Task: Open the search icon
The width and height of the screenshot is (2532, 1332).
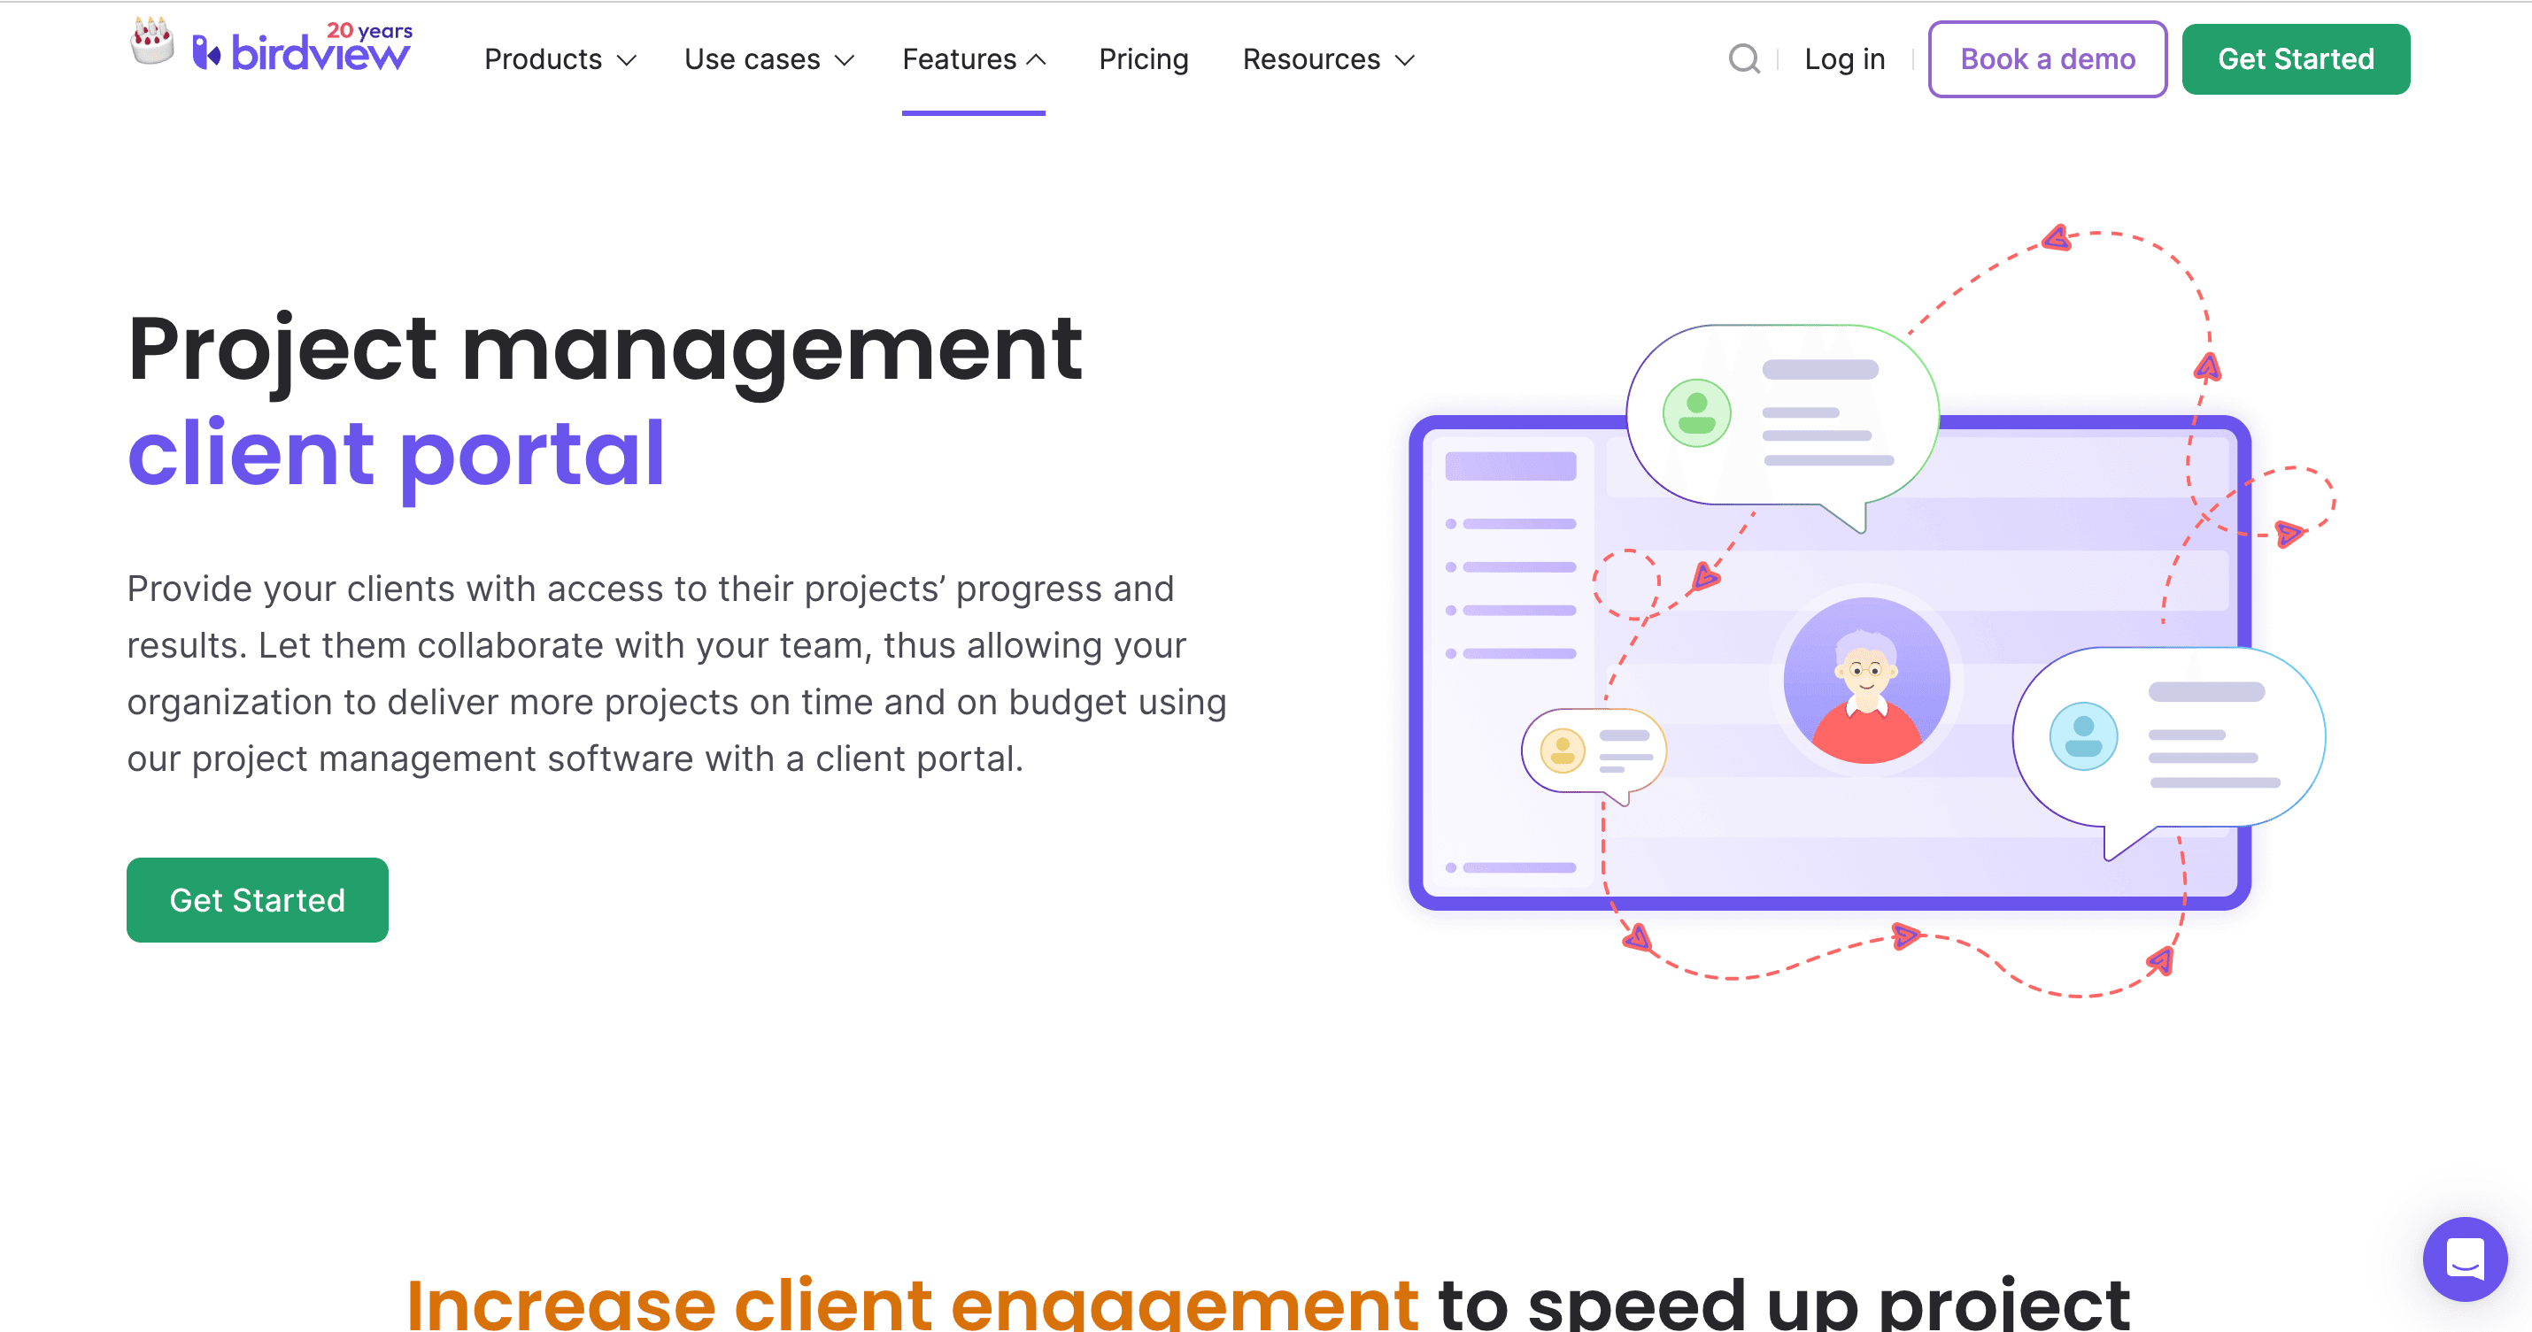Action: [1745, 60]
